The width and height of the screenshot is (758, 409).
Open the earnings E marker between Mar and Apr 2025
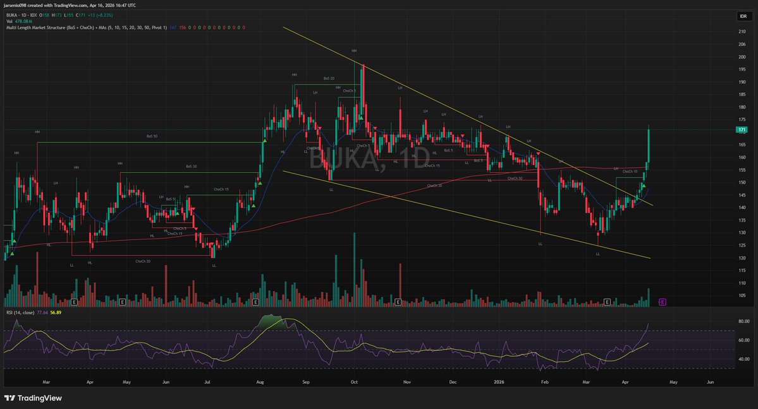tap(74, 302)
